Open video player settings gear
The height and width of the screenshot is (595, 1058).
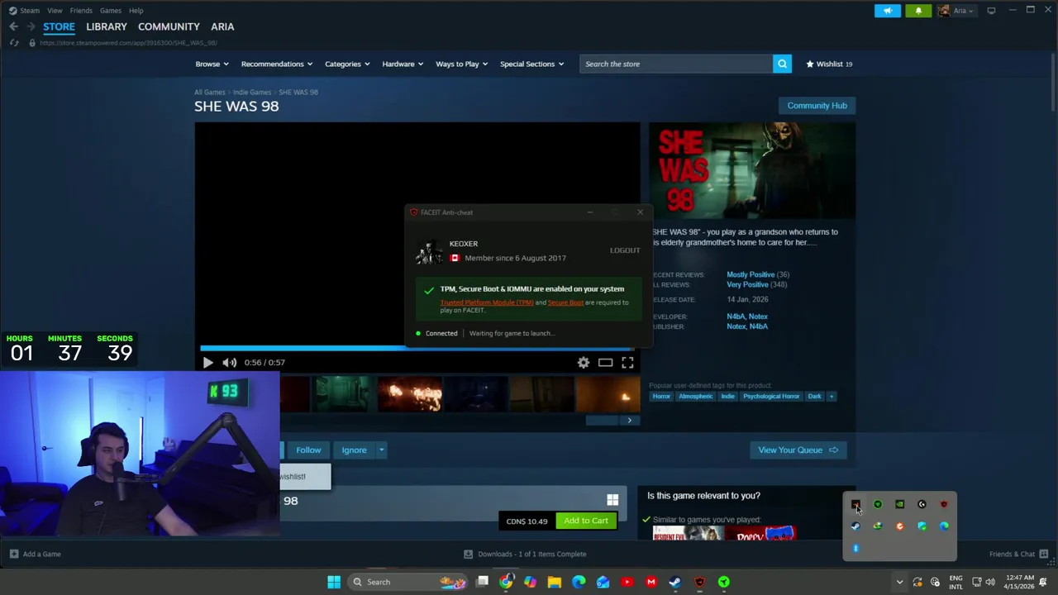(x=584, y=362)
